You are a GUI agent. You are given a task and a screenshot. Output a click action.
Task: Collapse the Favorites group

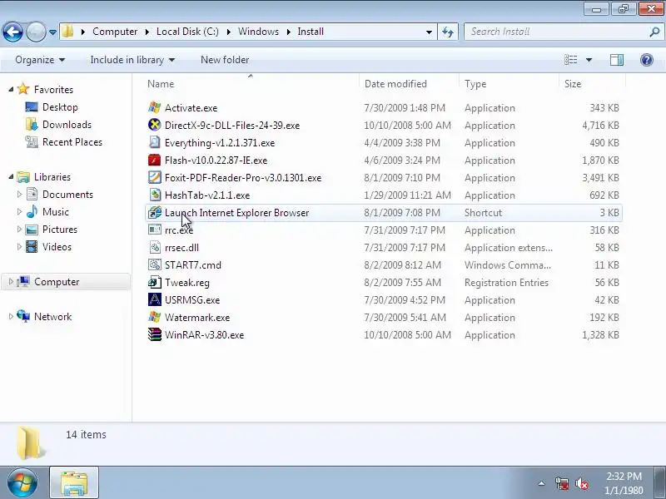[11, 89]
